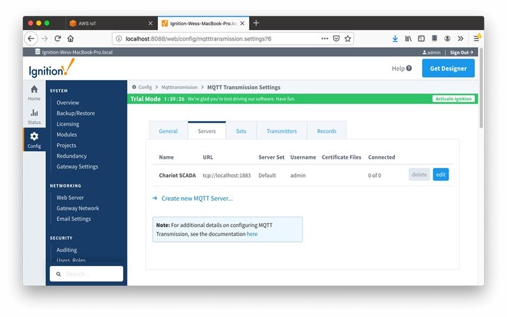The height and width of the screenshot is (317, 507).
Task: Go back with the browser back arrow
Action: coord(31,38)
